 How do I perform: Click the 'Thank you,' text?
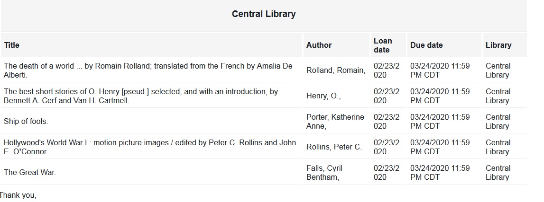point(18,195)
